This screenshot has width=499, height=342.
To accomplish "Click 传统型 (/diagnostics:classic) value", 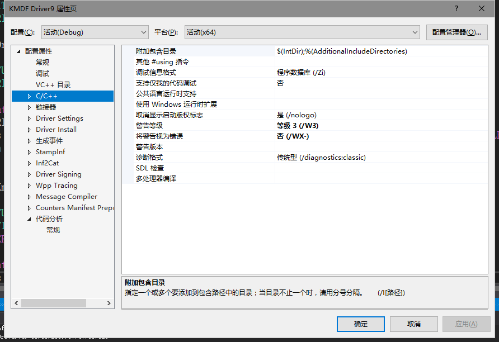I will click(x=321, y=158).
